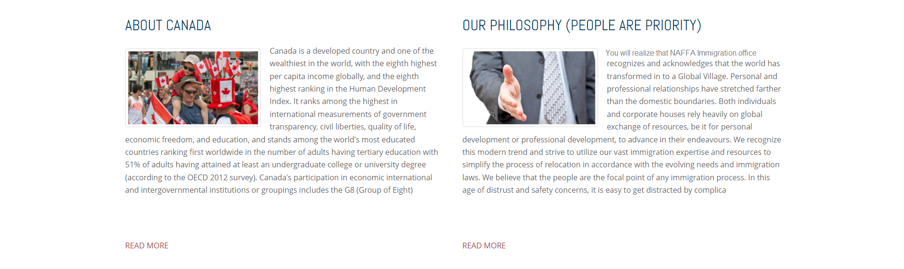The height and width of the screenshot is (269, 904).
Task: Click the child wearing sunglasses in photo
Action: (x=189, y=67)
